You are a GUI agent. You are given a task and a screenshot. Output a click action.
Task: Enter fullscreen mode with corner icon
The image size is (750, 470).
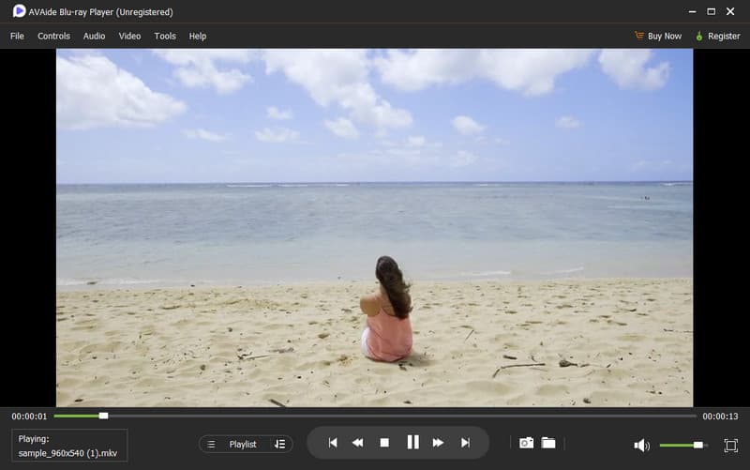coord(731,446)
